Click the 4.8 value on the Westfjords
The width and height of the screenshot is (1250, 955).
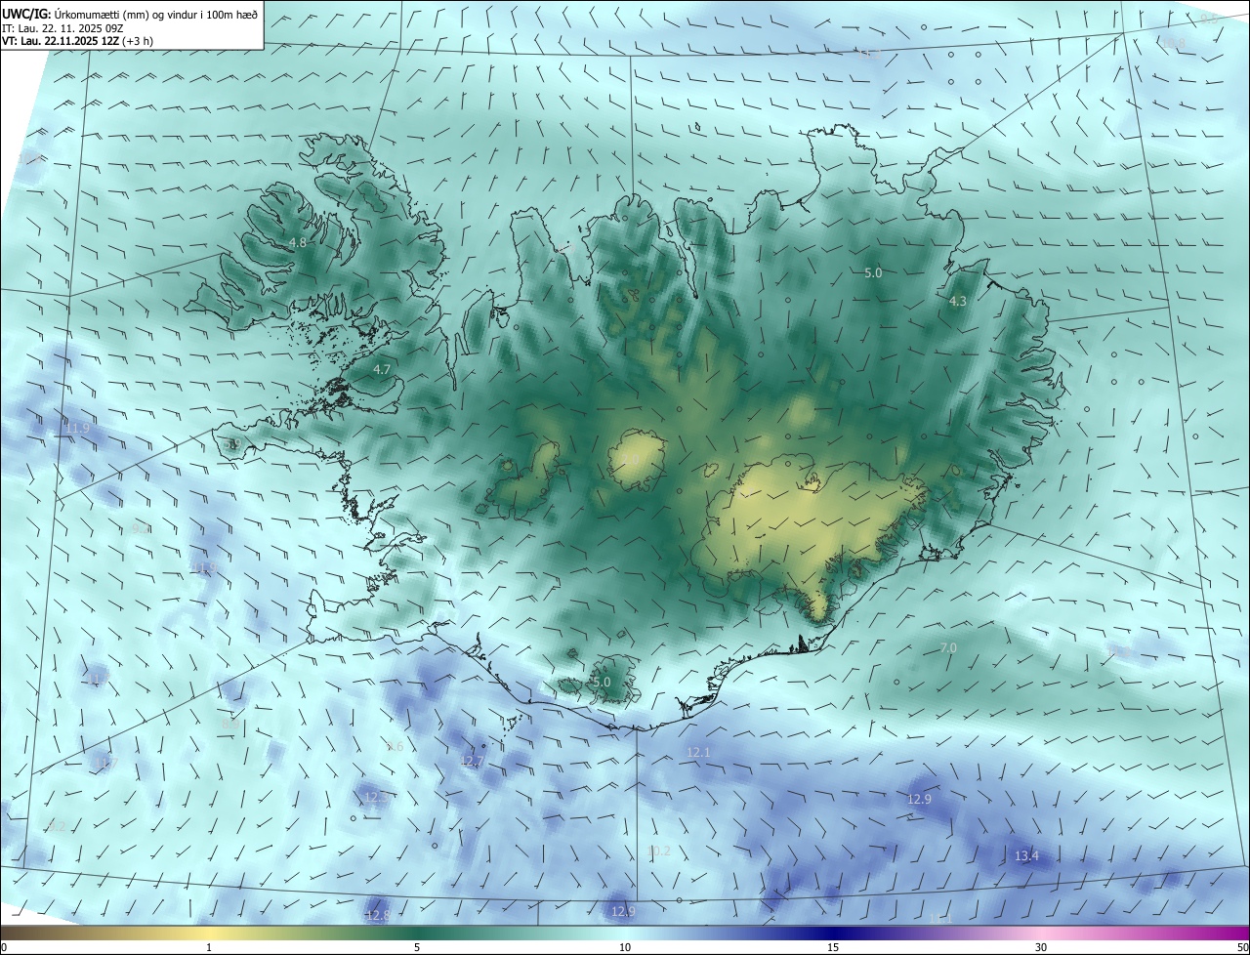[298, 242]
